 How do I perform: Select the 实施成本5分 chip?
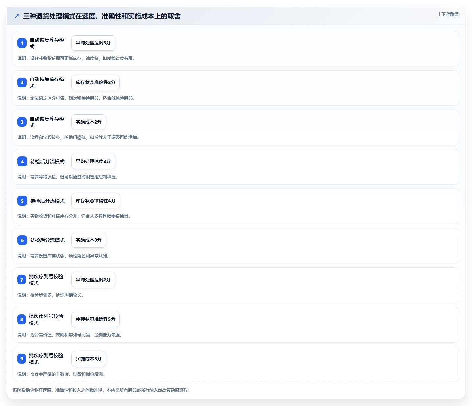[89, 359]
